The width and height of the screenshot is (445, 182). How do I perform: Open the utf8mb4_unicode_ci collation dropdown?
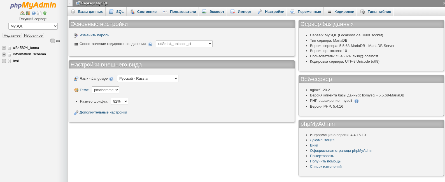coord(184,44)
